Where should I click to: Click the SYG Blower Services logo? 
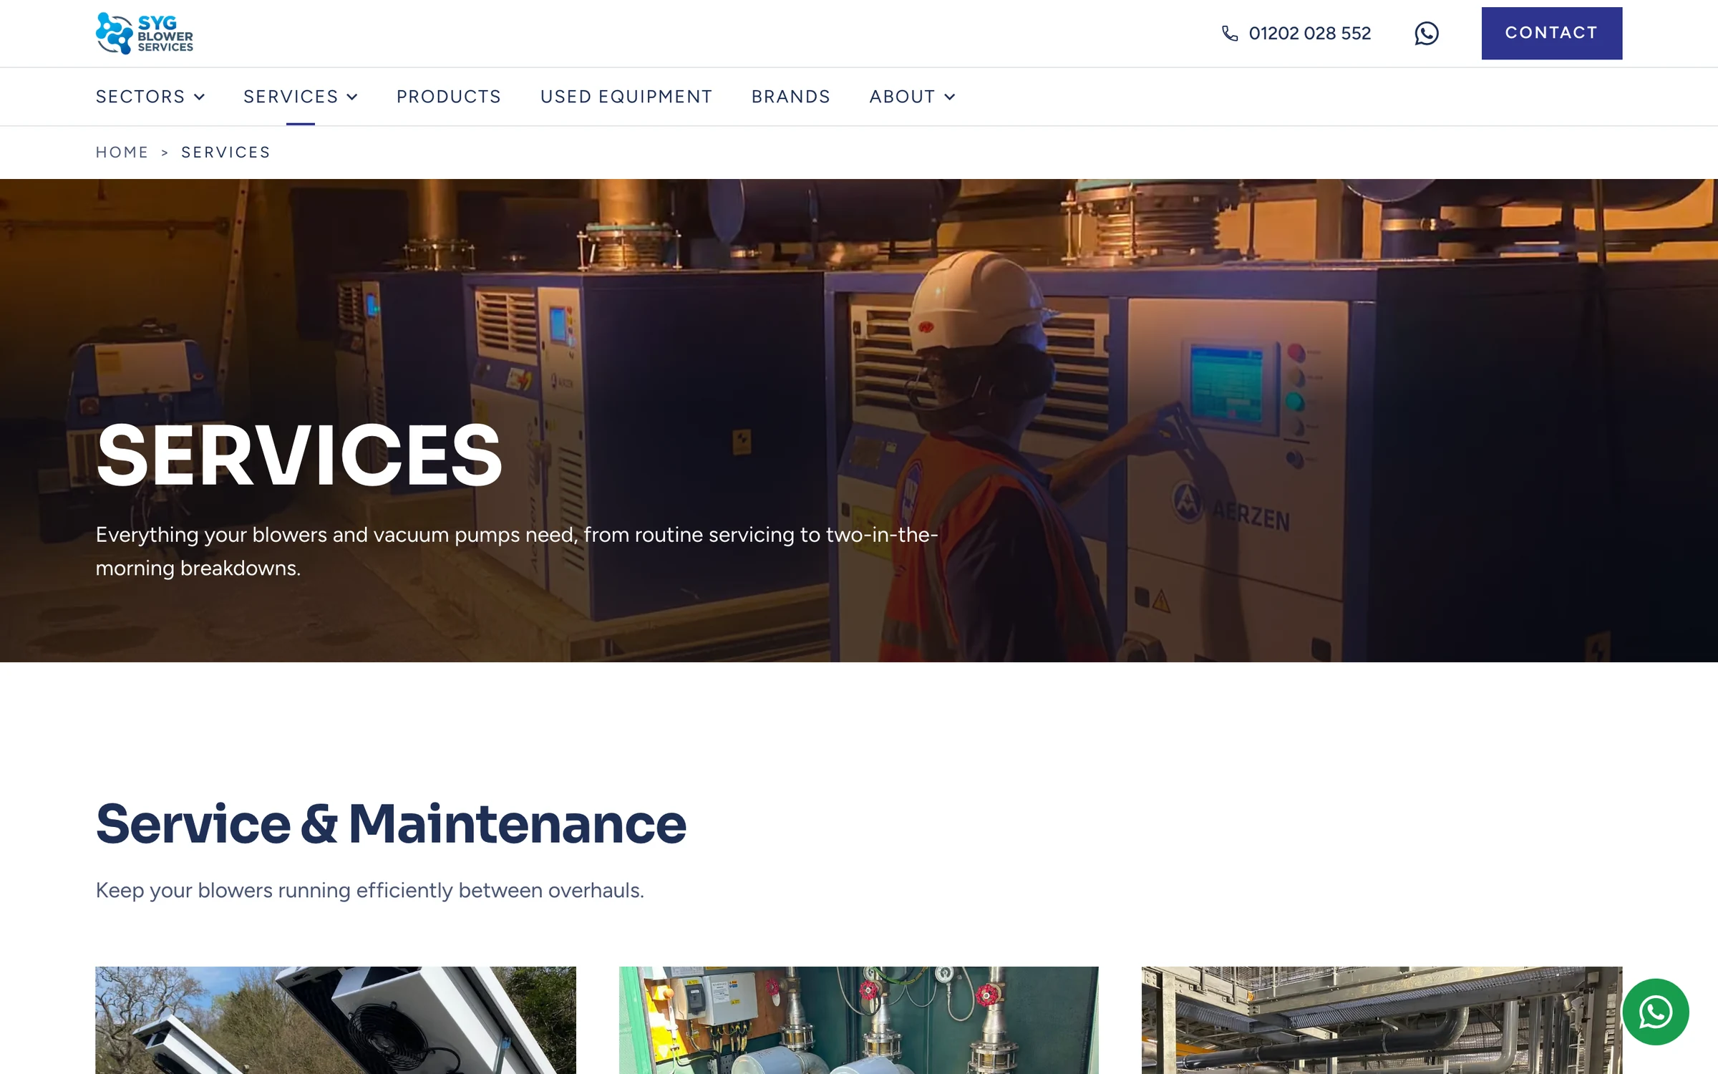coord(145,33)
